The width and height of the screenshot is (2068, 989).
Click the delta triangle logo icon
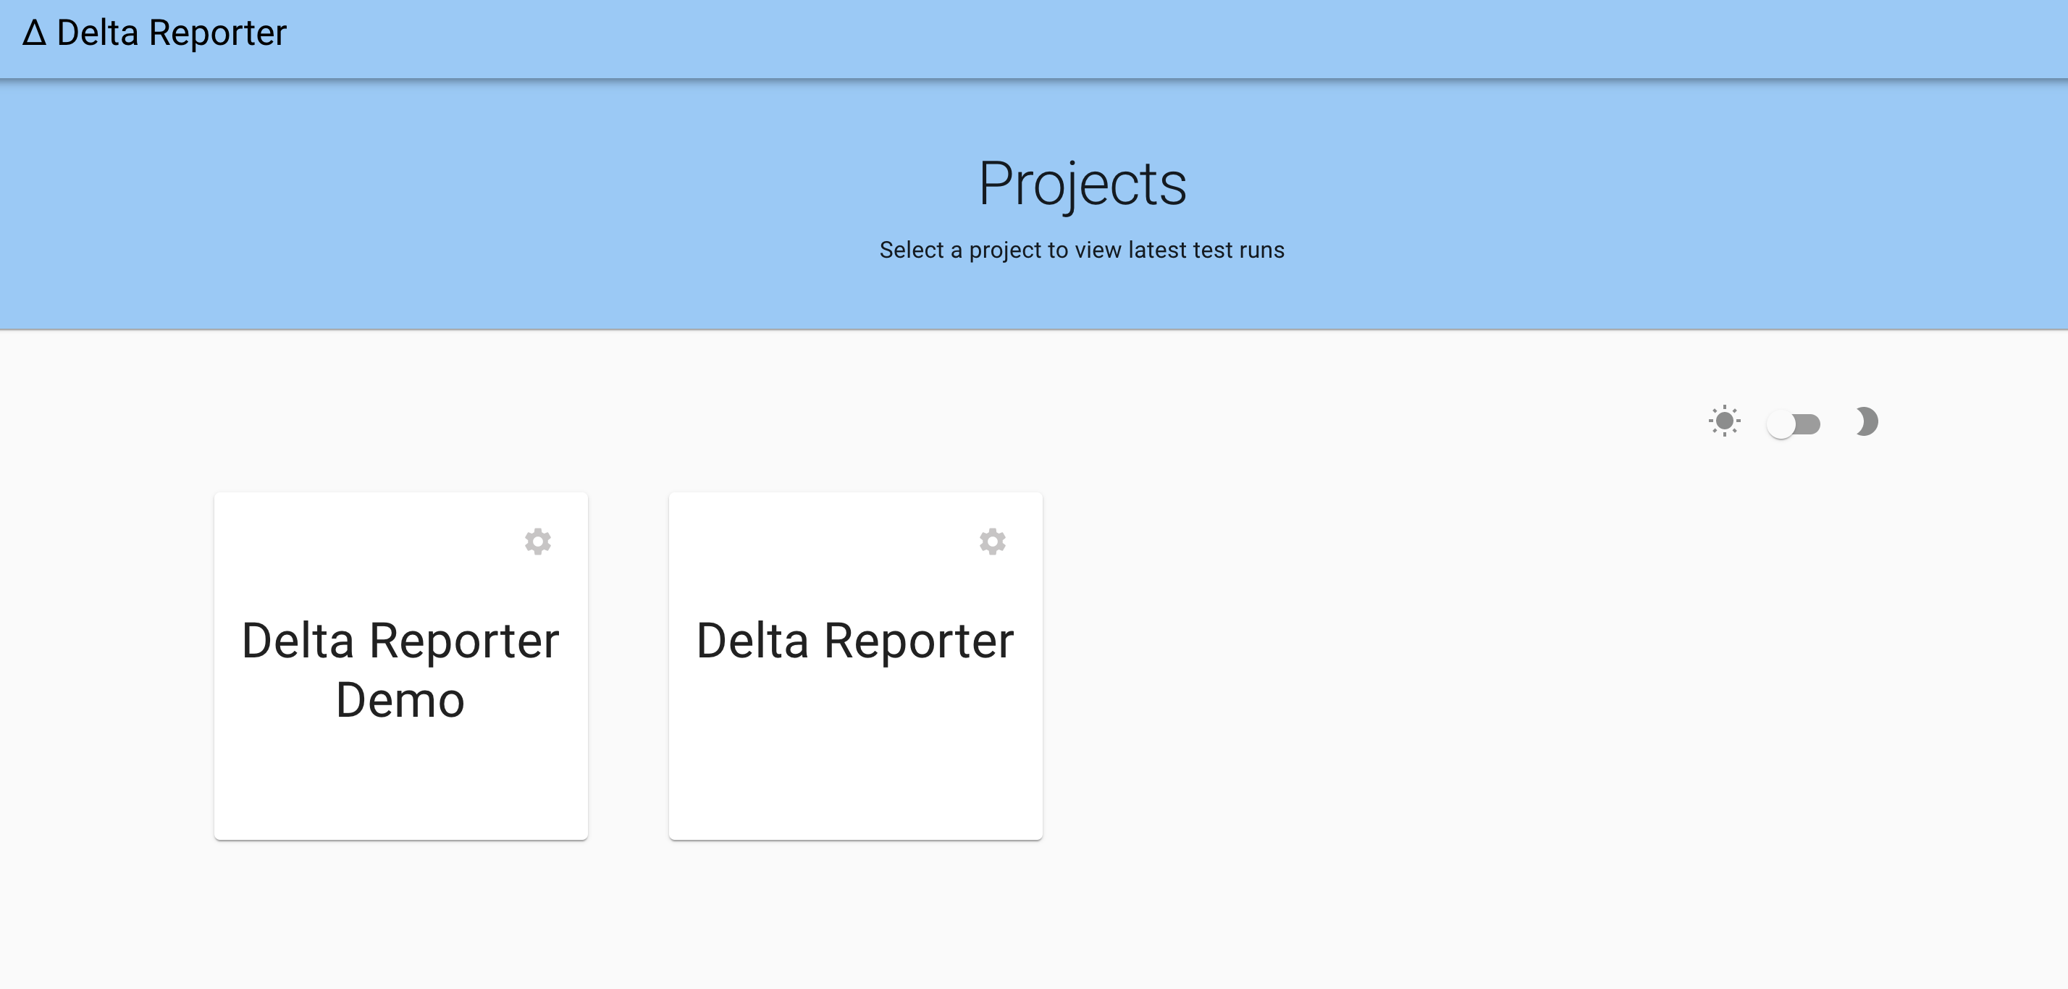[x=34, y=33]
